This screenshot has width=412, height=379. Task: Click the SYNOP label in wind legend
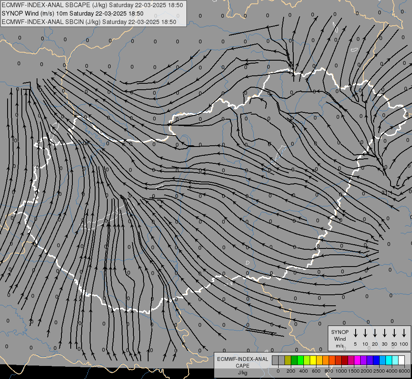(x=340, y=332)
